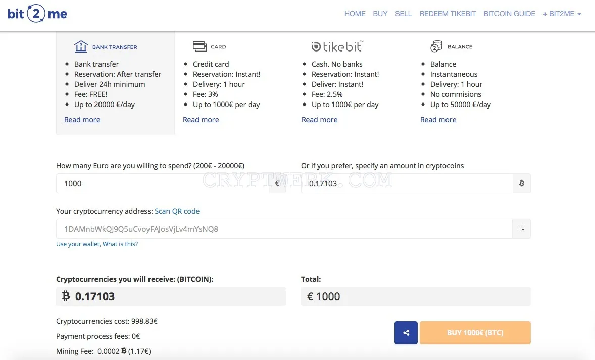Open the BITCOIN GUIDE page
Viewport: 595px width, 360px height.
(509, 14)
